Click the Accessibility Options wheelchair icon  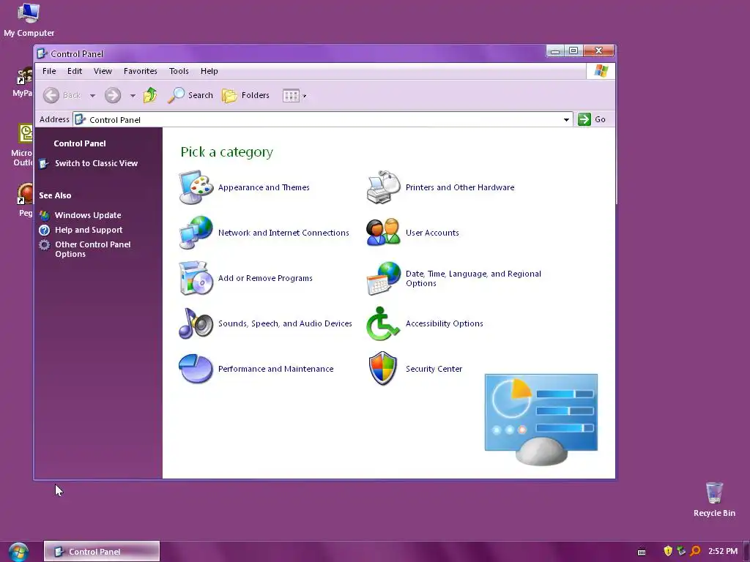coord(382,323)
